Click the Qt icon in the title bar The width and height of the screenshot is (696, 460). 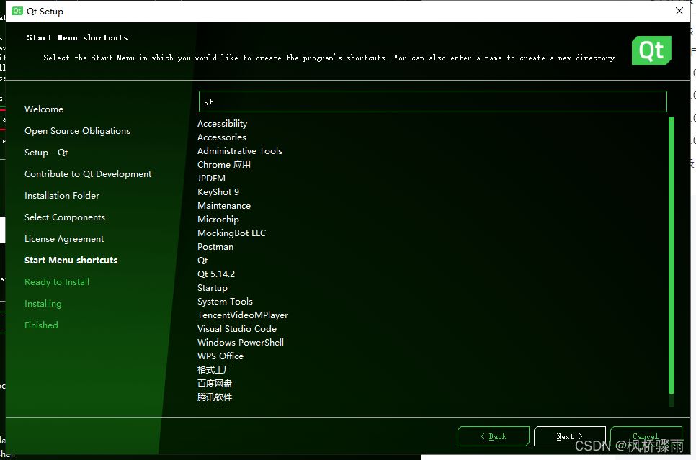(16, 11)
